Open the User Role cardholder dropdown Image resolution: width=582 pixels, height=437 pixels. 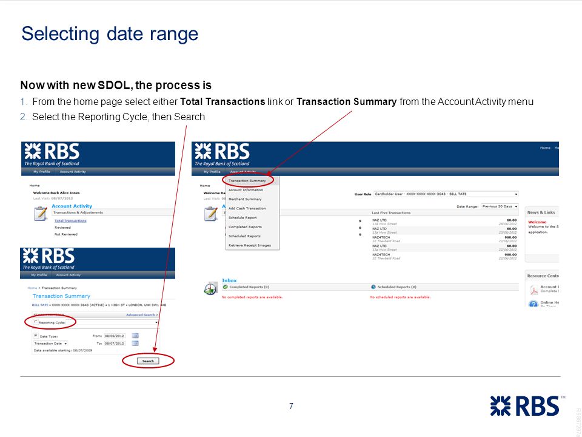click(x=446, y=194)
